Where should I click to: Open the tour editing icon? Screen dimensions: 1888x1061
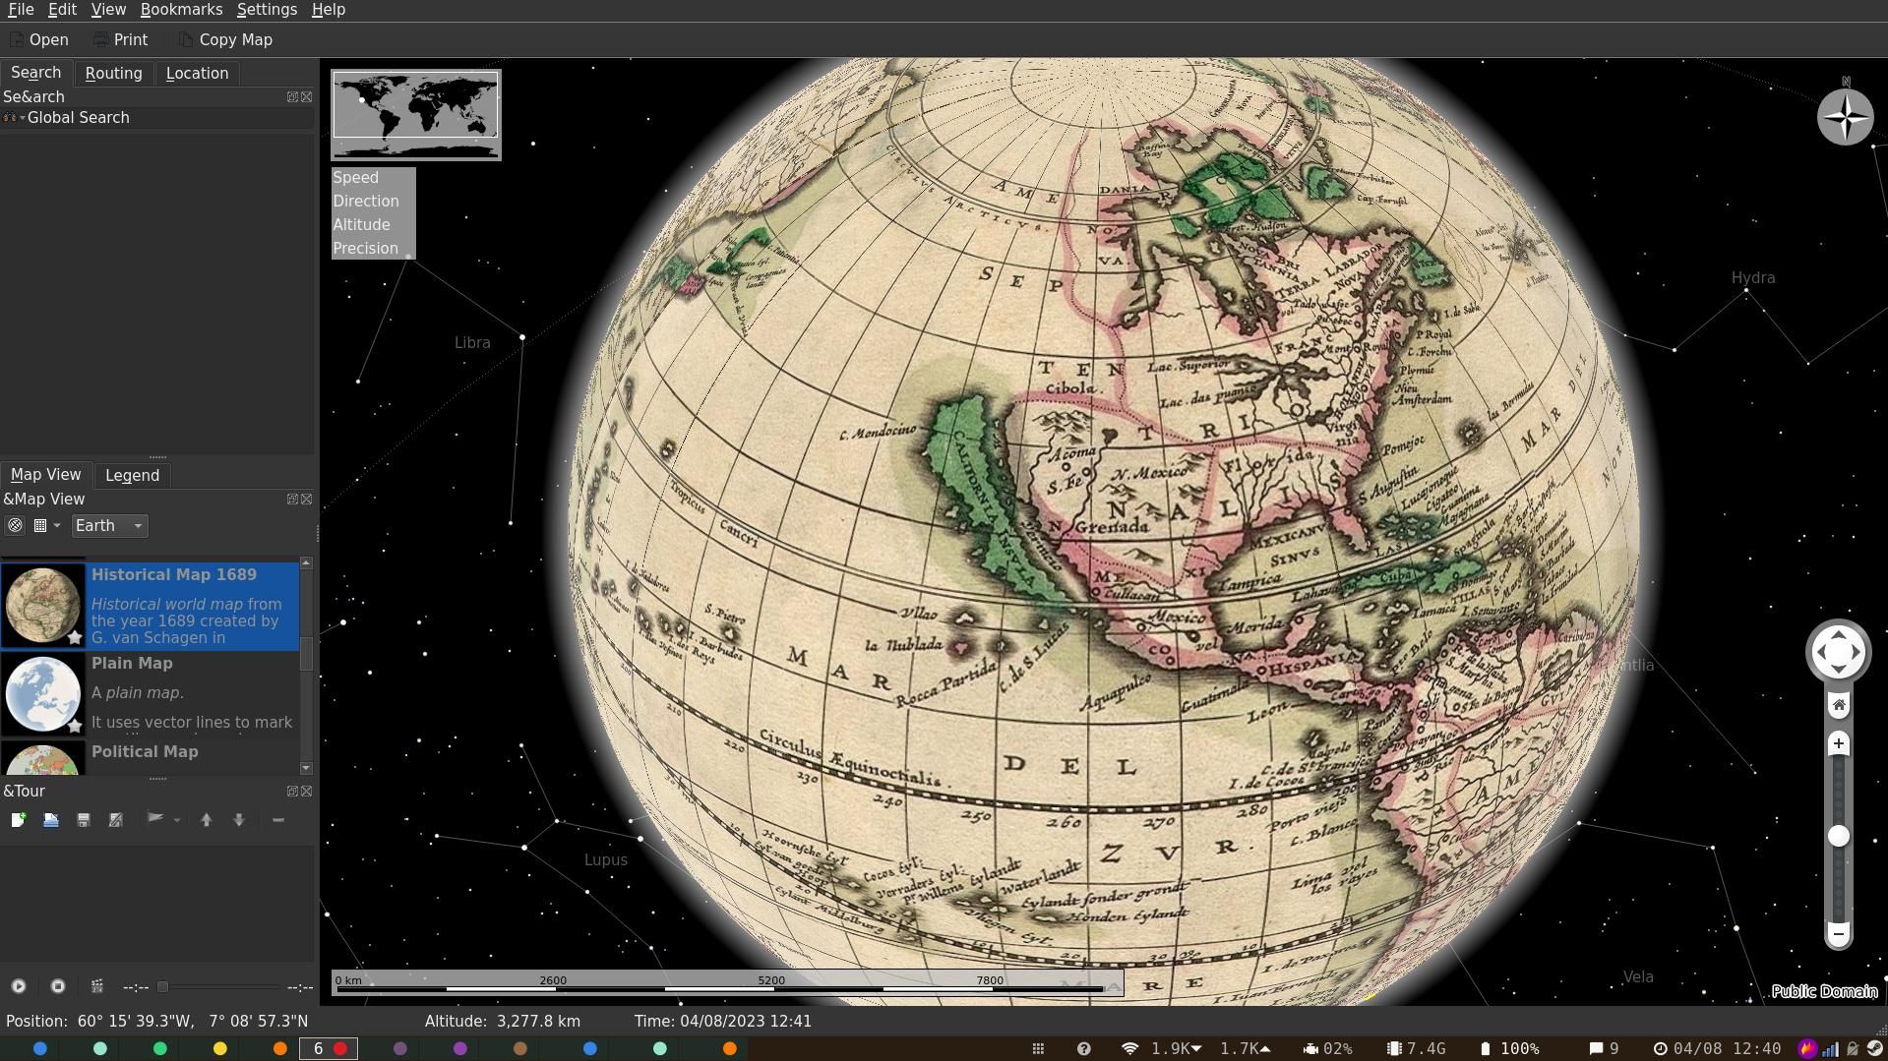(115, 819)
